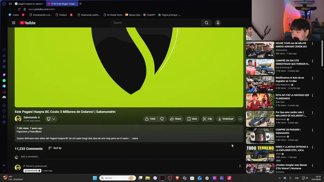
Task: Open options menu for COMPRE UN PAGANI video
Action: tap(312, 130)
